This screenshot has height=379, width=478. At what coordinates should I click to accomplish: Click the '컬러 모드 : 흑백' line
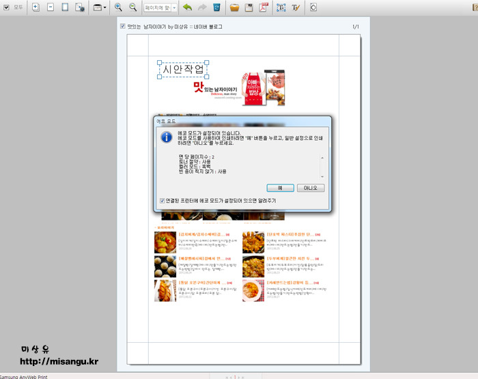195,167
